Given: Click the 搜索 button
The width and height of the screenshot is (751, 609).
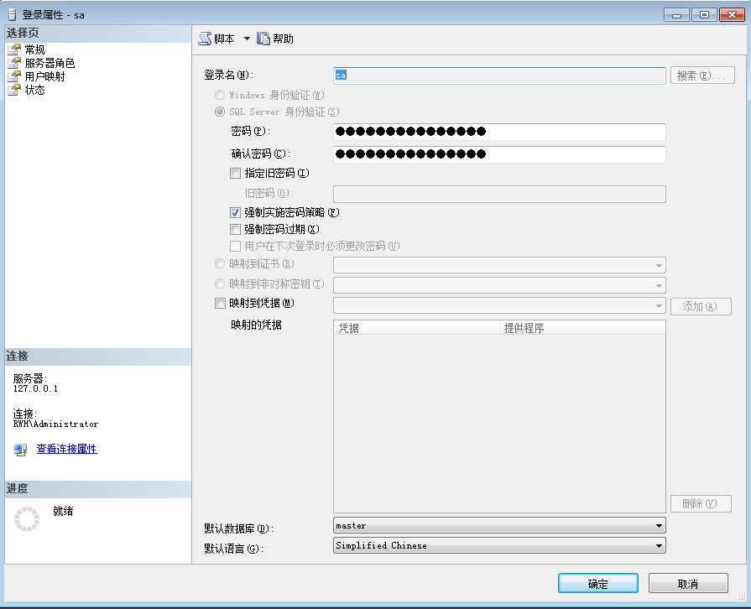Looking at the screenshot, I should tap(702, 75).
